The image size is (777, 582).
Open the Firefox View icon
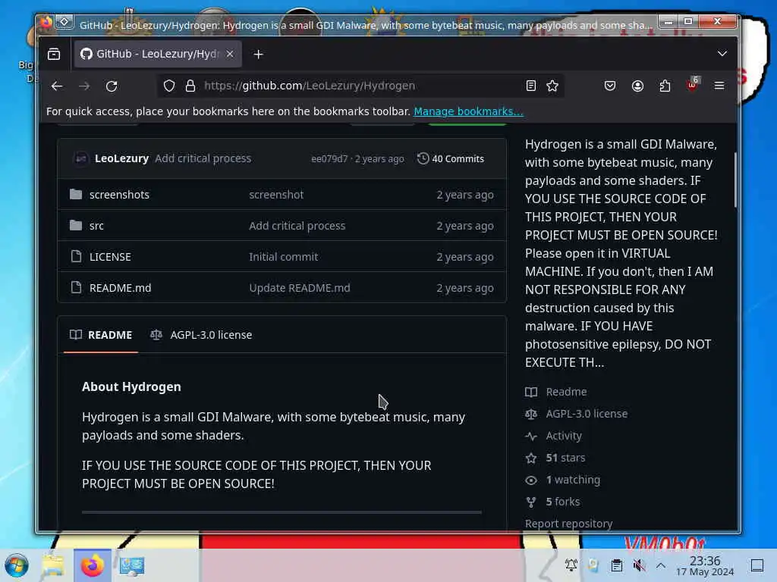point(54,54)
